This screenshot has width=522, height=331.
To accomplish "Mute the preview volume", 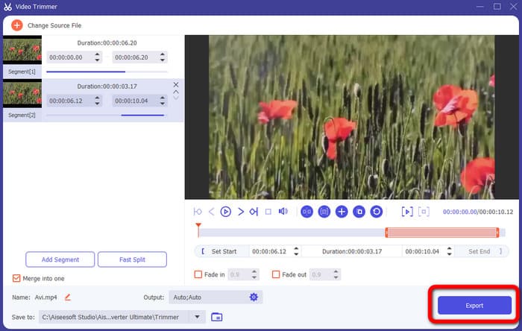I will [283, 212].
